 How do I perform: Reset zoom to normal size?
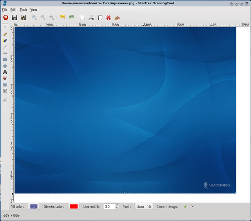(x=51, y=17)
